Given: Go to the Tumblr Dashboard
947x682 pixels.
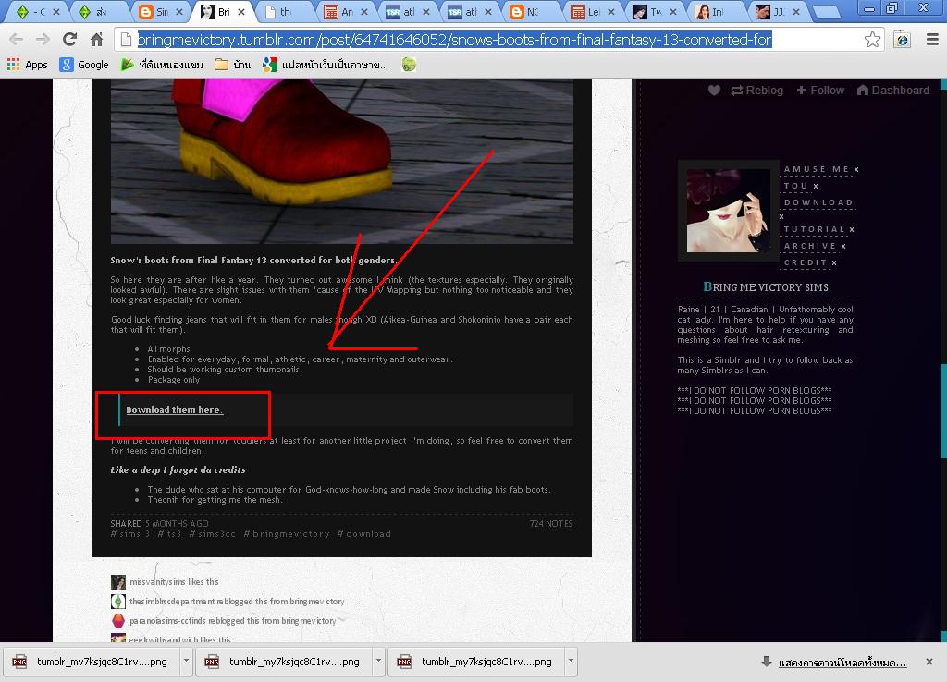Looking at the screenshot, I should pos(893,91).
